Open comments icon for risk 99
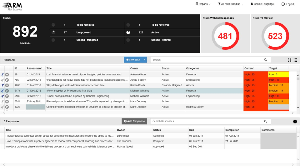This screenshot has height=167, width=300. pos(7,74)
